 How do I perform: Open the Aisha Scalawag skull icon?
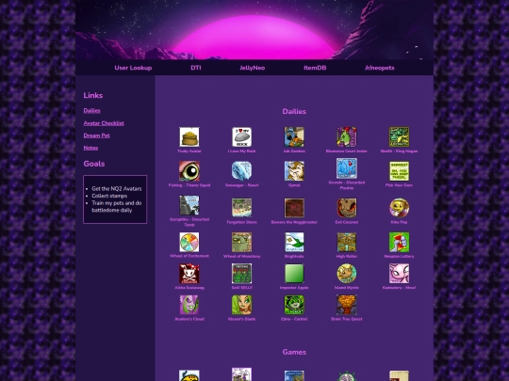189,274
